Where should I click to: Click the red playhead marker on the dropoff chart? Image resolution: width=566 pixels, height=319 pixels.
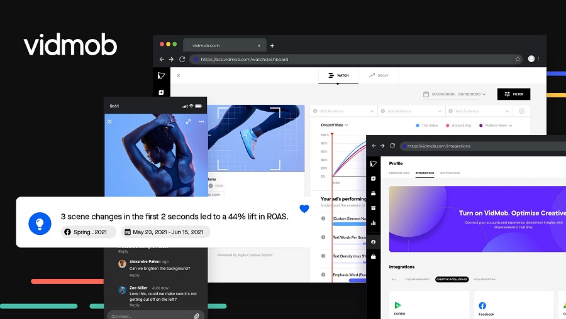(332, 134)
